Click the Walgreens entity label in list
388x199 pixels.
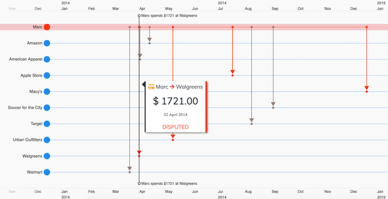tap(32, 156)
